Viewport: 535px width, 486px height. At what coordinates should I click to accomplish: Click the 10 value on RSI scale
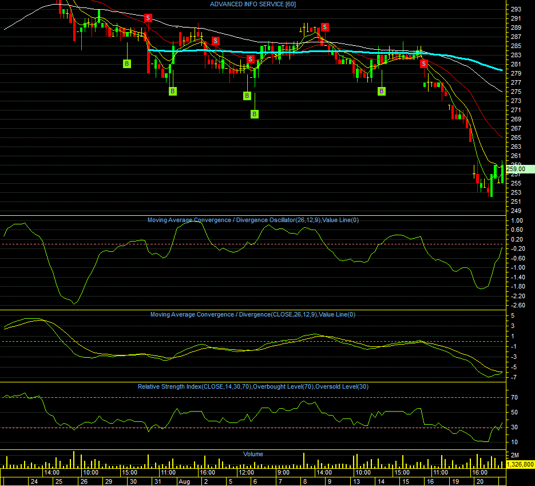(x=514, y=442)
